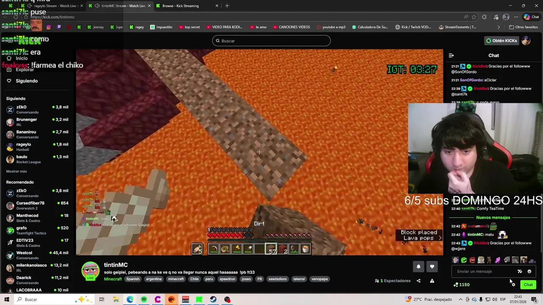This screenshot has height=305, width=543.
Task: Click the Spanish tag
Action: click(x=133, y=279)
